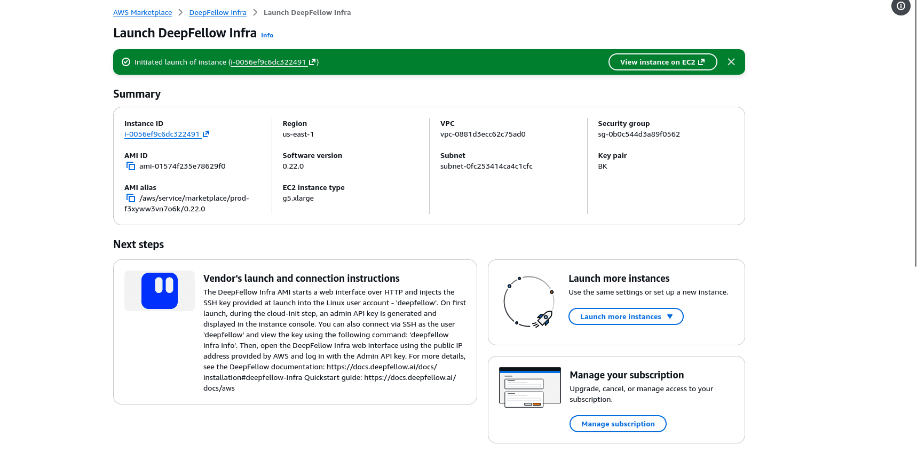The width and height of the screenshot is (917, 452).
Task: Select key pair value BK
Action: 603,166
